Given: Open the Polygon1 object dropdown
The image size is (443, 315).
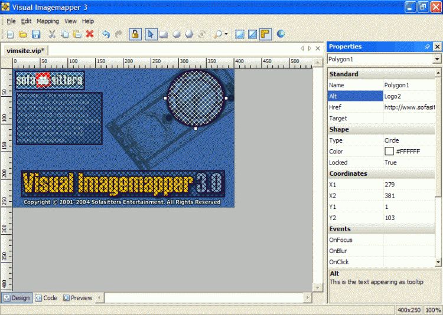Looking at the screenshot, I should [437, 59].
